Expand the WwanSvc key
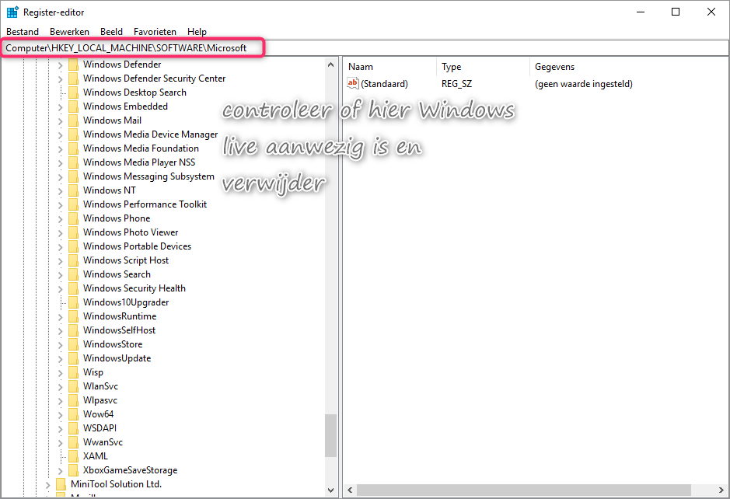Image resolution: width=730 pixels, height=499 pixels. 60,443
